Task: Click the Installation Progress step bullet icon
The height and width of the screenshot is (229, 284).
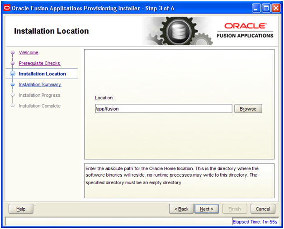Action: 13,94
